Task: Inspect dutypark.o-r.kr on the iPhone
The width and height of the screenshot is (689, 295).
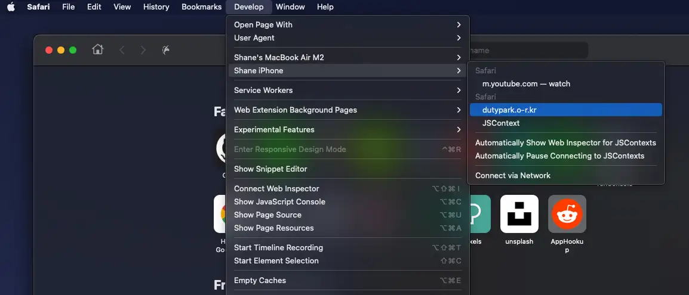Action: coord(566,110)
